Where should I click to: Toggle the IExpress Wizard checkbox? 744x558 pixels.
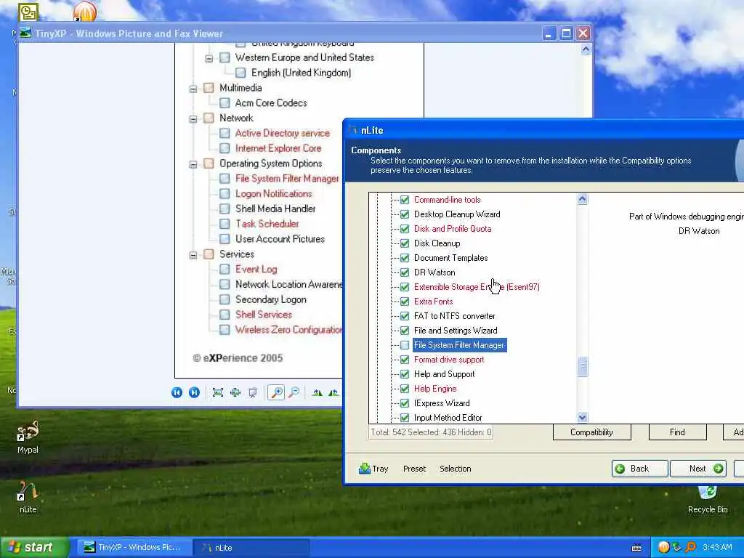404,403
